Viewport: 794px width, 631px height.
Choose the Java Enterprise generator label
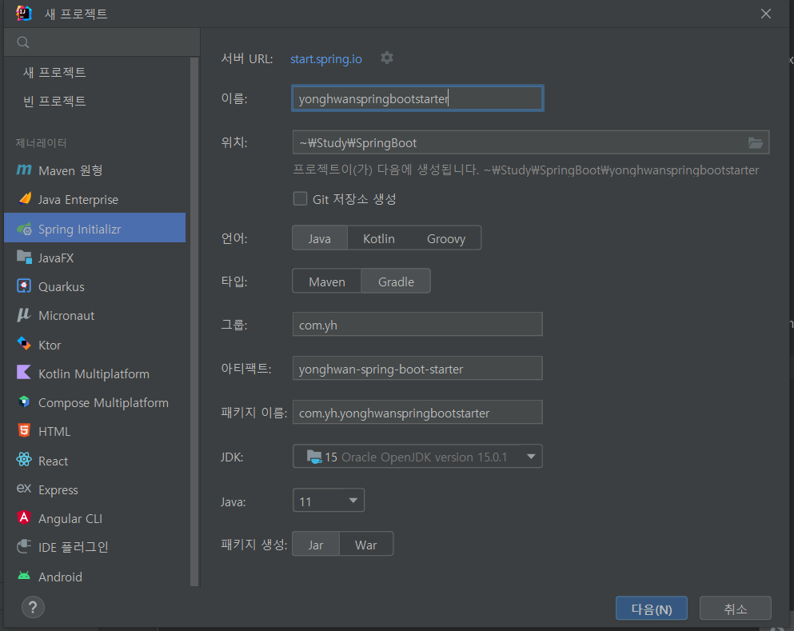(78, 199)
